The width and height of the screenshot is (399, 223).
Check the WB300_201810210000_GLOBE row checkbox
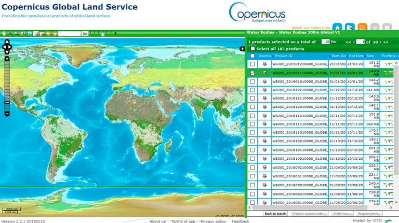(252, 141)
